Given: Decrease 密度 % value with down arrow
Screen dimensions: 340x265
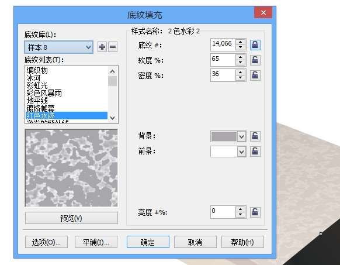Looking at the screenshot, I should 240,78.
